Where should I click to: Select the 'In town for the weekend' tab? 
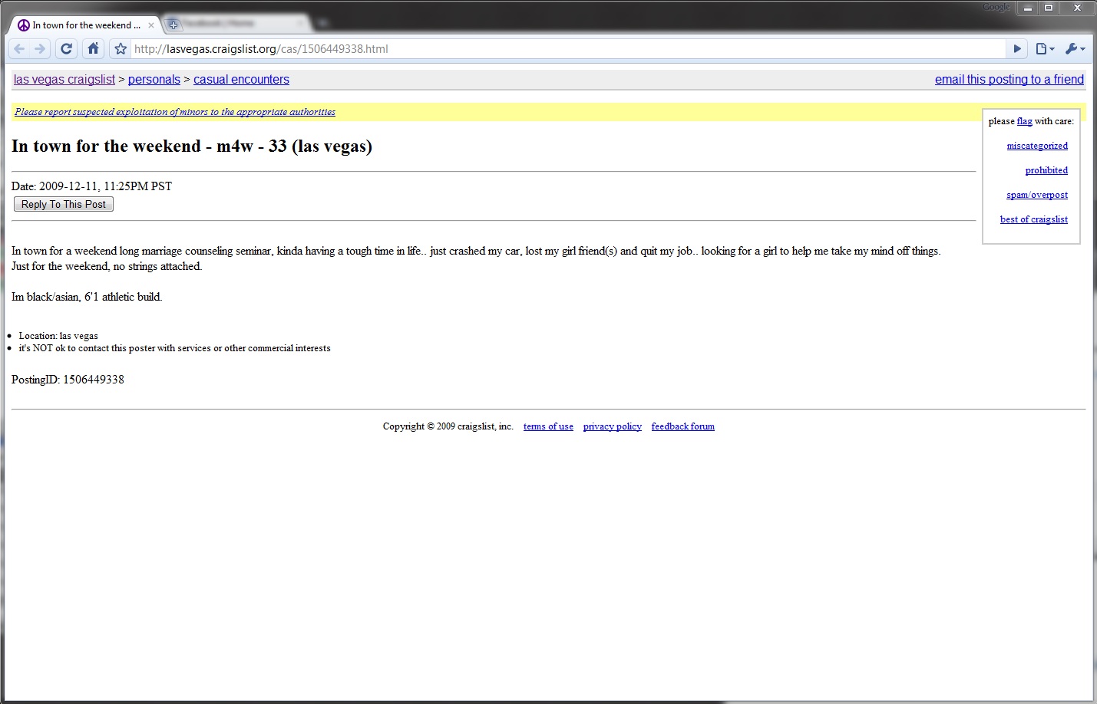86,25
